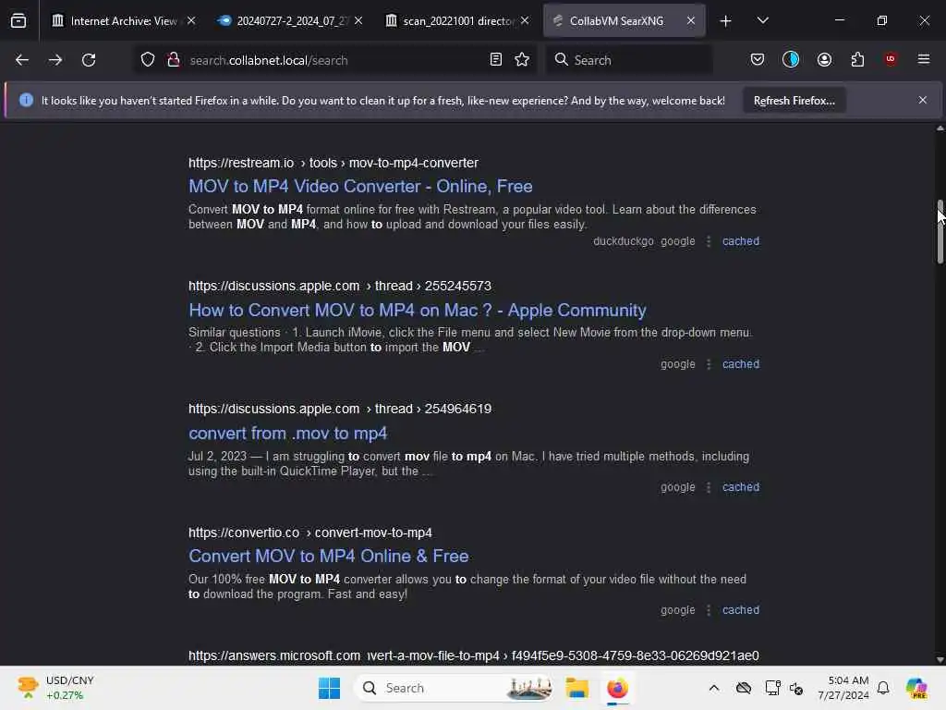Click the https://convertio.co result URL

pos(310,533)
